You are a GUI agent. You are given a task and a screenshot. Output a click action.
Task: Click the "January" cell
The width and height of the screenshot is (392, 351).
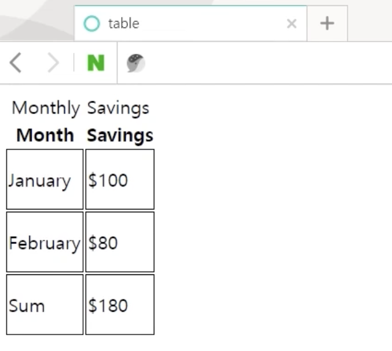click(x=44, y=179)
